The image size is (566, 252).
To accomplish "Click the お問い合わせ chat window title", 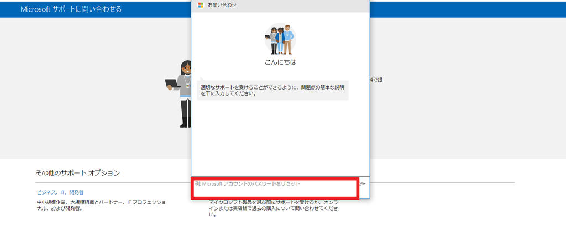I will 222,5.
